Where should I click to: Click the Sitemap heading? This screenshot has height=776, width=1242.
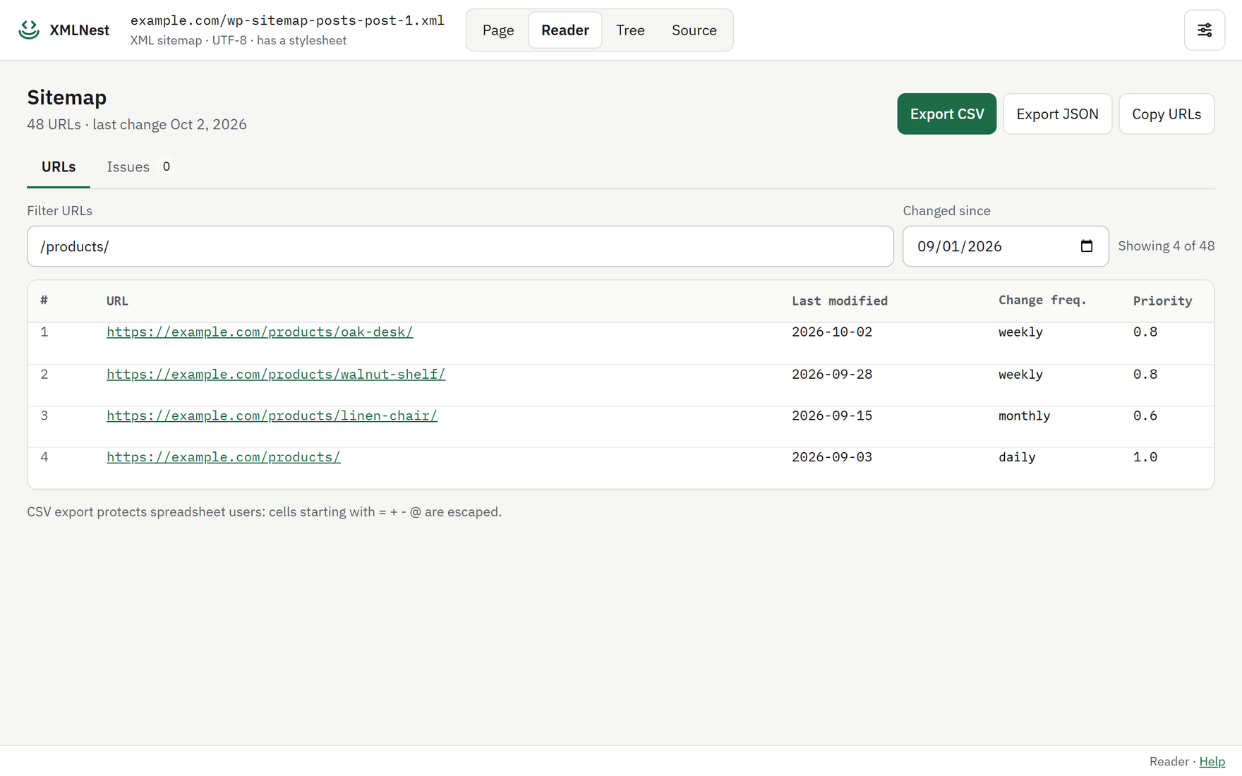67,97
